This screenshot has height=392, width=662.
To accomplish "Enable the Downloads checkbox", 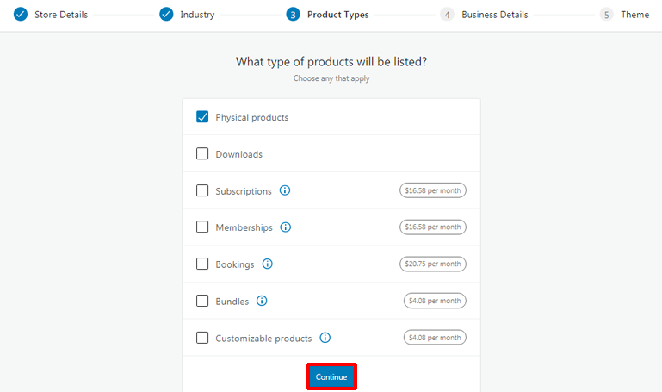I will [202, 154].
